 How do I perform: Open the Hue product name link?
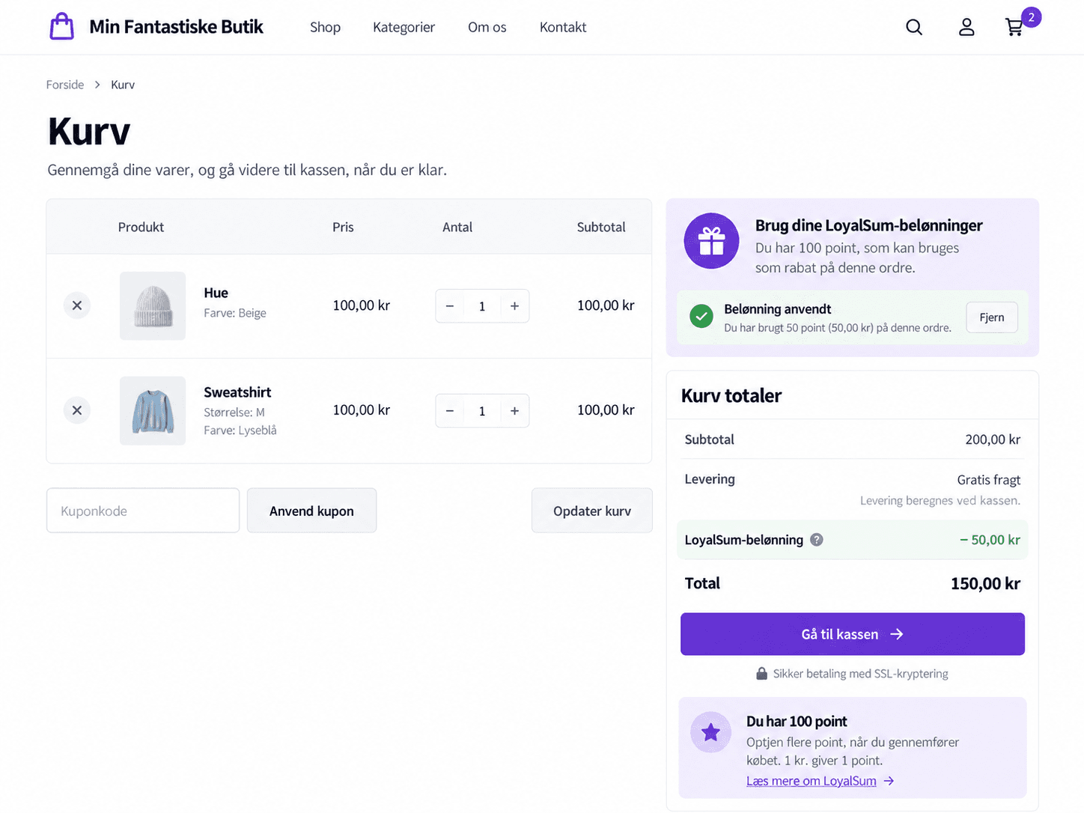(216, 293)
